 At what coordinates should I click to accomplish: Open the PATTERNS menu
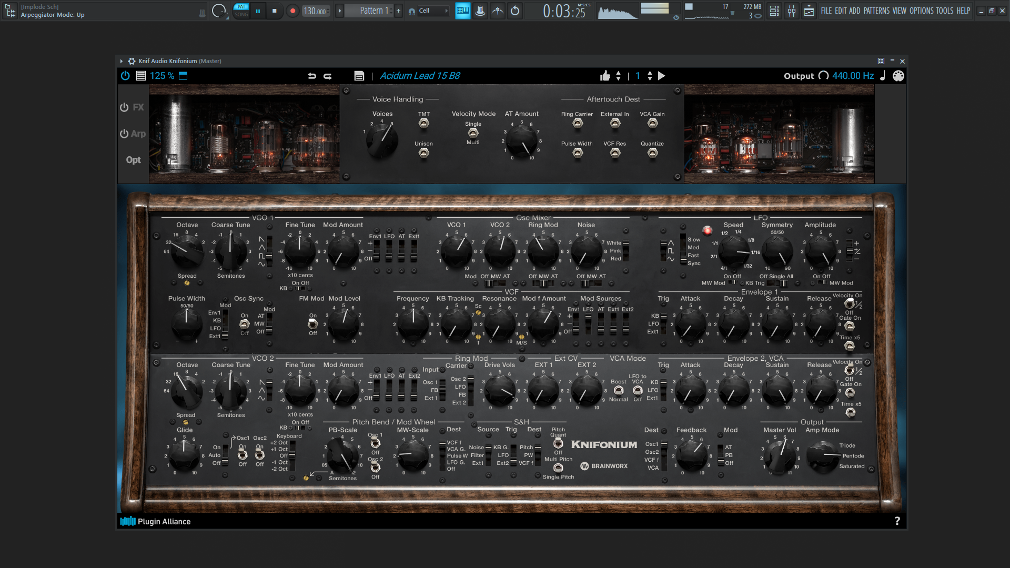pyautogui.click(x=876, y=11)
